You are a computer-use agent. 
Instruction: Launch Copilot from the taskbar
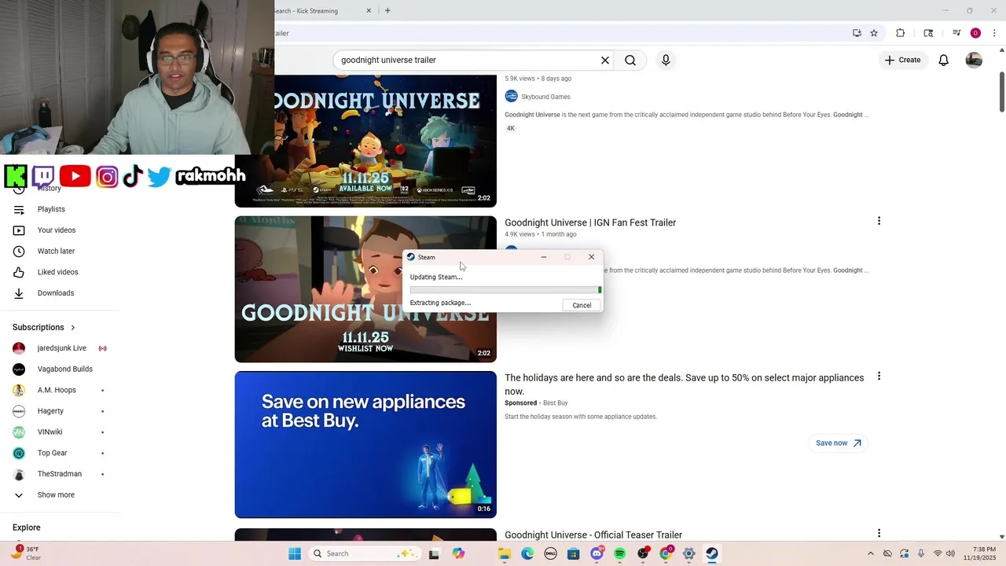tap(458, 553)
